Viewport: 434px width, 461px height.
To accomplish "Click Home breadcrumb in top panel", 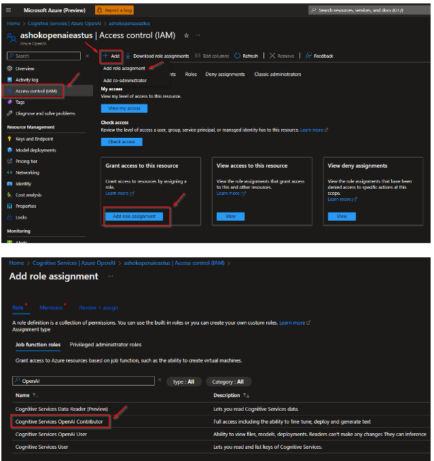I will pyautogui.click(x=14, y=24).
